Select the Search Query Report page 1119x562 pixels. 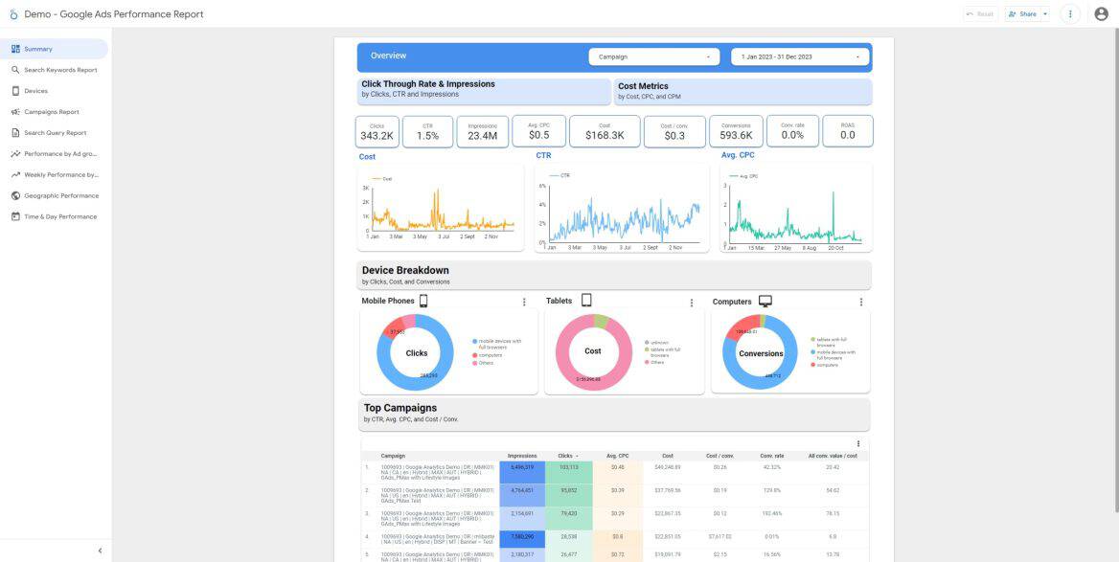pyautogui.click(x=53, y=131)
